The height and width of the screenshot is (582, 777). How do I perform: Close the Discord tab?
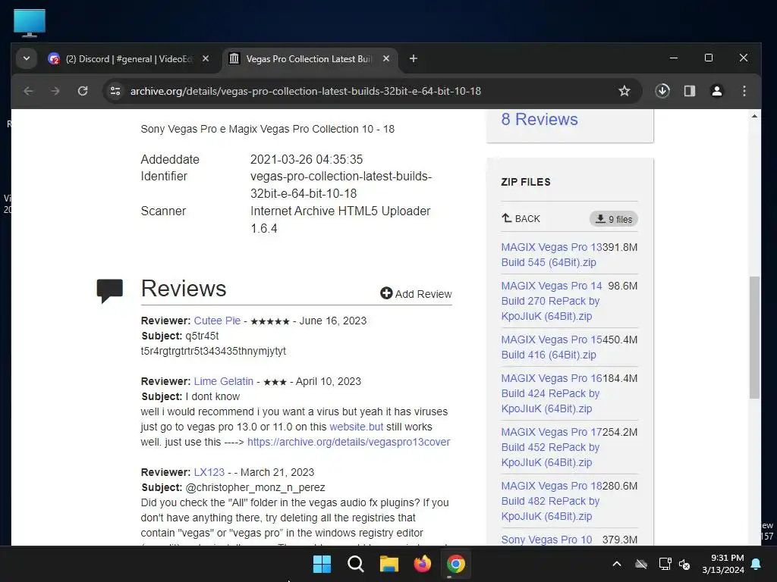coord(206,58)
